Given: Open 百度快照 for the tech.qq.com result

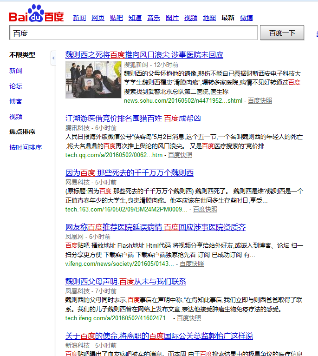Looking at the screenshot, I should pyautogui.click(x=180, y=155).
